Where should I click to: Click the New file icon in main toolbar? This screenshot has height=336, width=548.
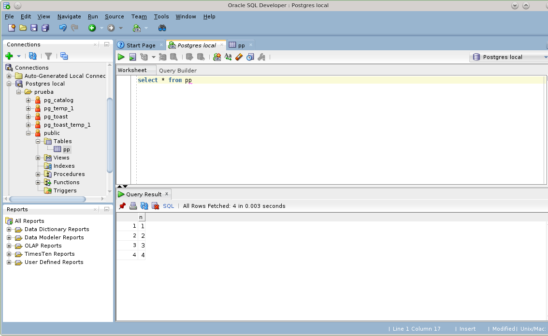click(x=12, y=28)
